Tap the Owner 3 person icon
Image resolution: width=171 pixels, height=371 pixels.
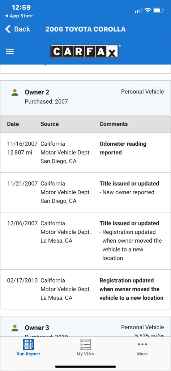15,328
